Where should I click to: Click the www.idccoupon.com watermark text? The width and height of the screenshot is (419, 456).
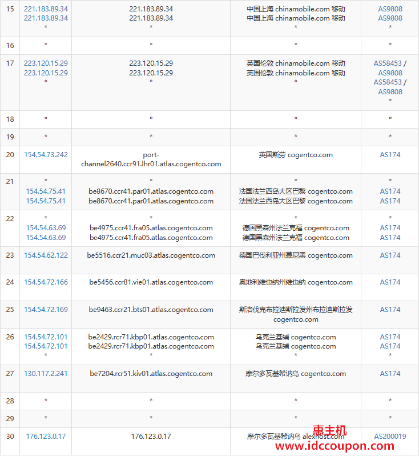[x=335, y=446]
